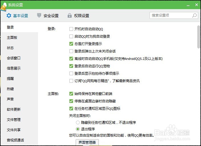Click the lock icon for 权限设置

click(70, 15)
